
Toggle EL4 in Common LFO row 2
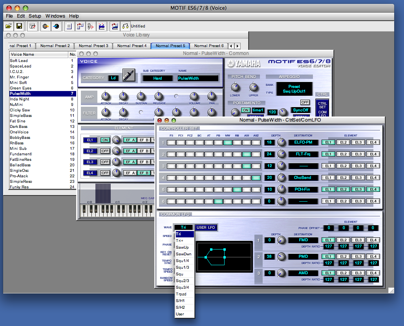(x=373, y=257)
